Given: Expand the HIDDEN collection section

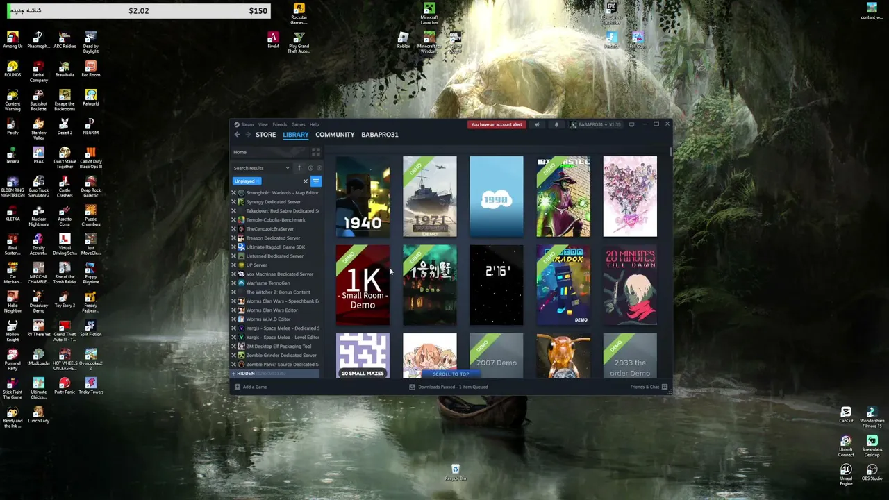Looking at the screenshot, I should pyautogui.click(x=276, y=374).
